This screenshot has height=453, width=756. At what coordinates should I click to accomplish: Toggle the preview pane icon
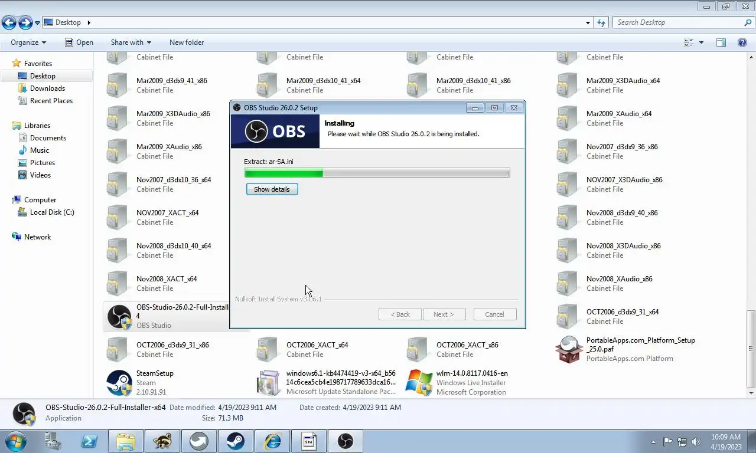pyautogui.click(x=721, y=42)
